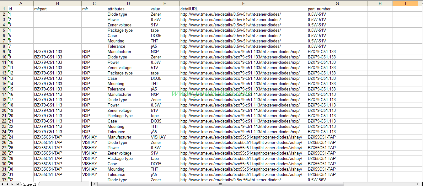Click the 'mfr' header cell

94,9
